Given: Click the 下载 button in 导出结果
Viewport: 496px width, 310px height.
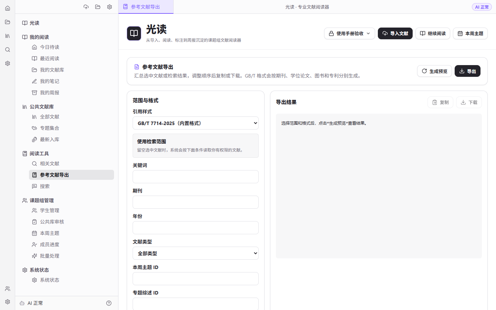Looking at the screenshot, I should [469, 102].
